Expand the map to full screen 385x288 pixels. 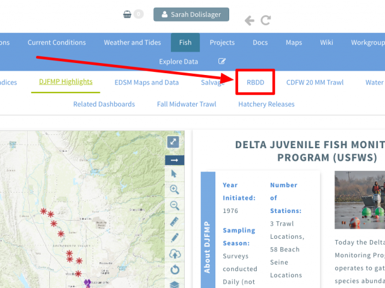tap(173, 142)
